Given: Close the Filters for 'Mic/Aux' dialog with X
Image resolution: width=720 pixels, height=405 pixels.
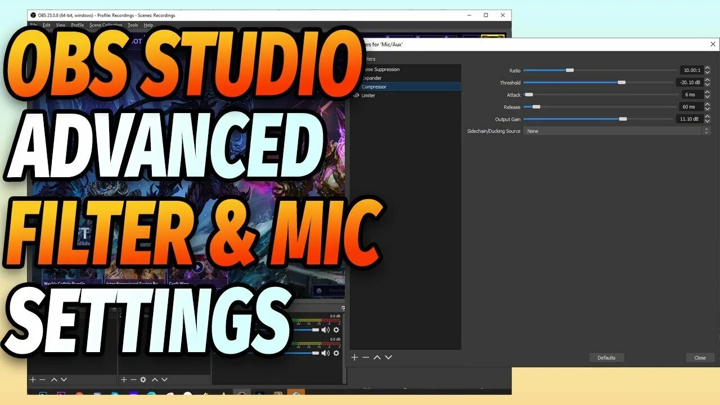Looking at the screenshot, I should click(x=713, y=44).
